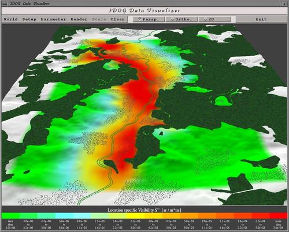
Task: Select the Persp. view radio button
Action: pos(149,19)
